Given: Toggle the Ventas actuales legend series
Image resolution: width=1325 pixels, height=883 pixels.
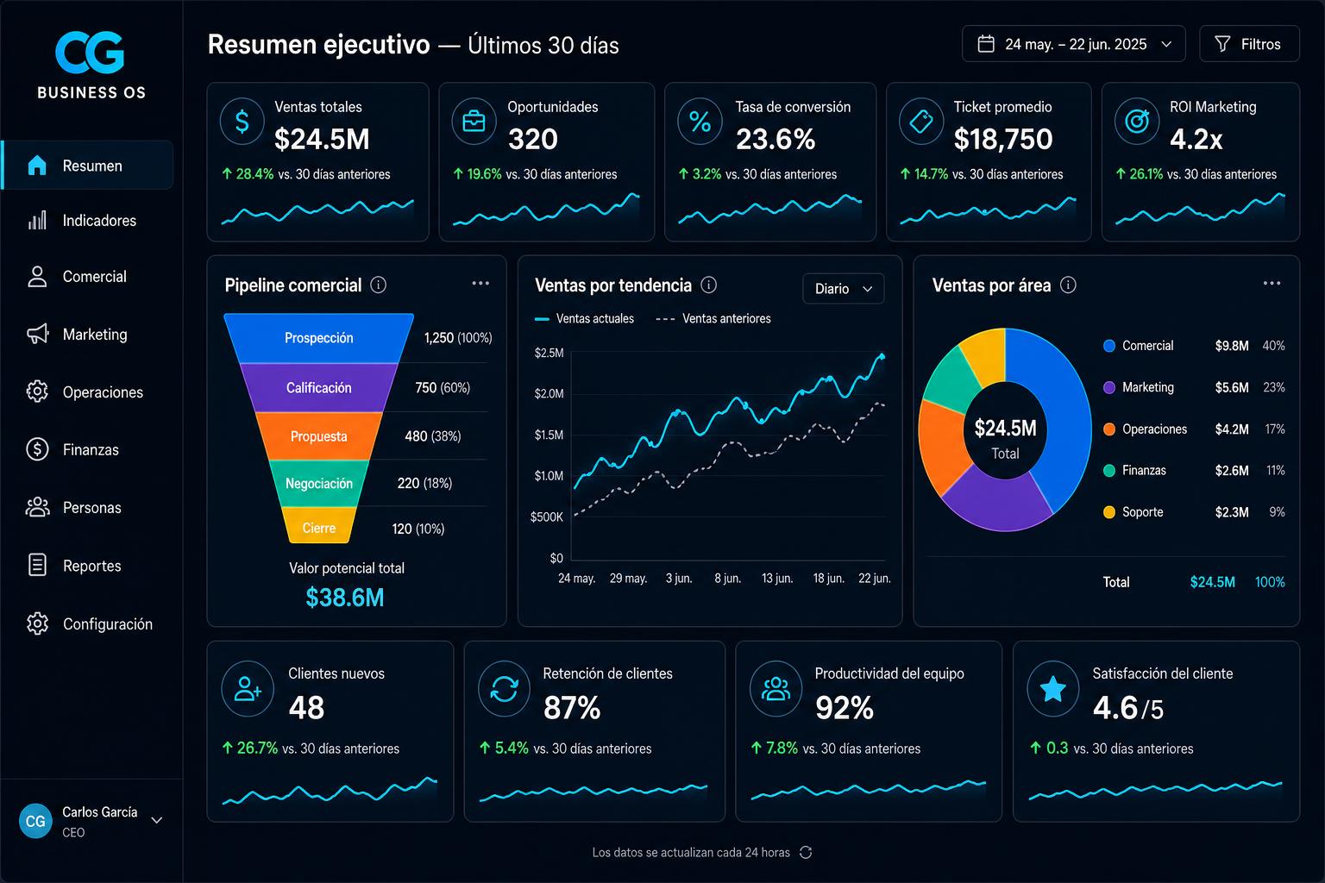Looking at the screenshot, I should pos(585,318).
